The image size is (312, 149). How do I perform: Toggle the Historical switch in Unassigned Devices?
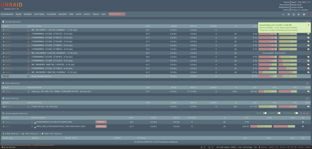296,113
